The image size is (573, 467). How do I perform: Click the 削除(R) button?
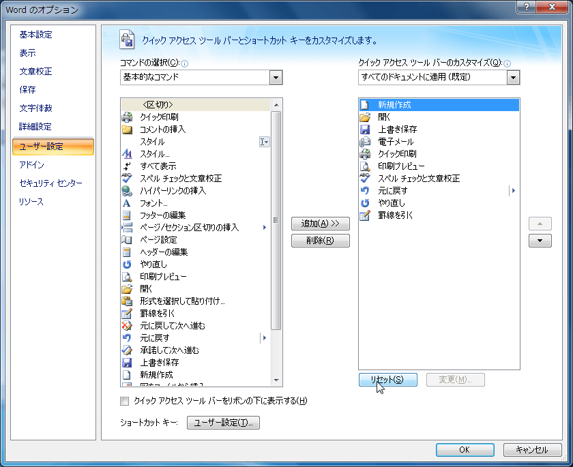321,241
